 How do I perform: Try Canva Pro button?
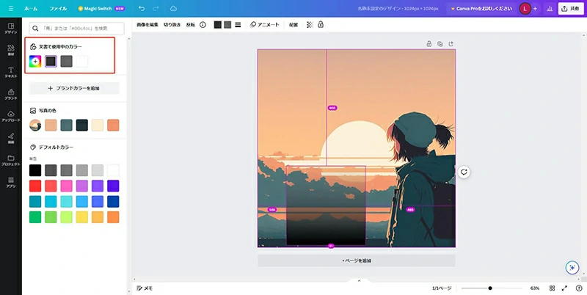(x=481, y=9)
